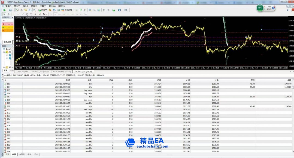Screen dimensions: 294x158
Task: Click the tile windows grid icon
Action: point(99,10)
